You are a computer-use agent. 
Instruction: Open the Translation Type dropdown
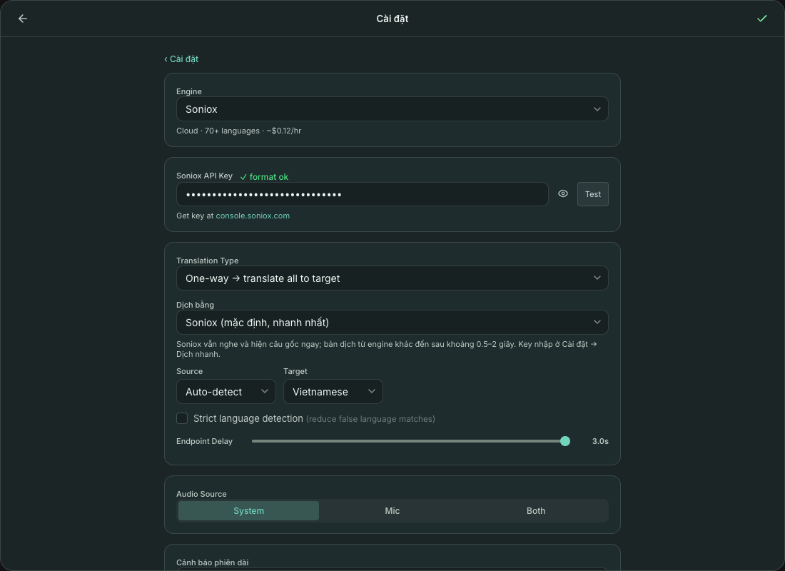(392, 278)
